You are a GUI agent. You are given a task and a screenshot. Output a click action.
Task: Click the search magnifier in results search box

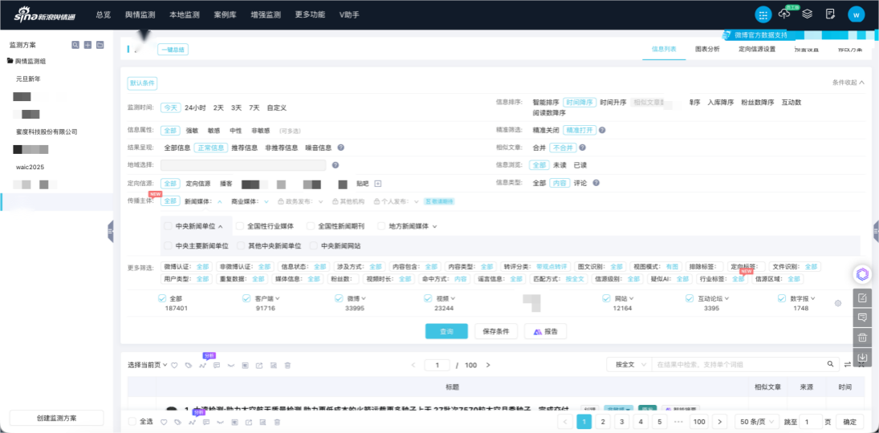831,364
